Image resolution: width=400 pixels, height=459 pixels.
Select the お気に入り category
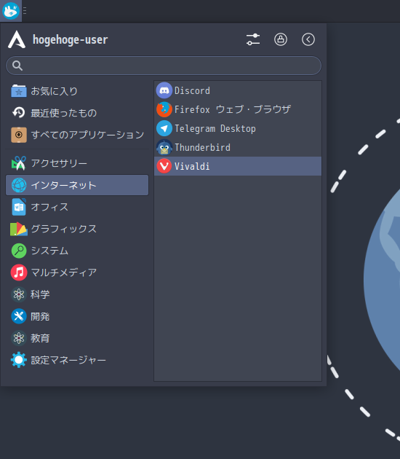pos(77,91)
